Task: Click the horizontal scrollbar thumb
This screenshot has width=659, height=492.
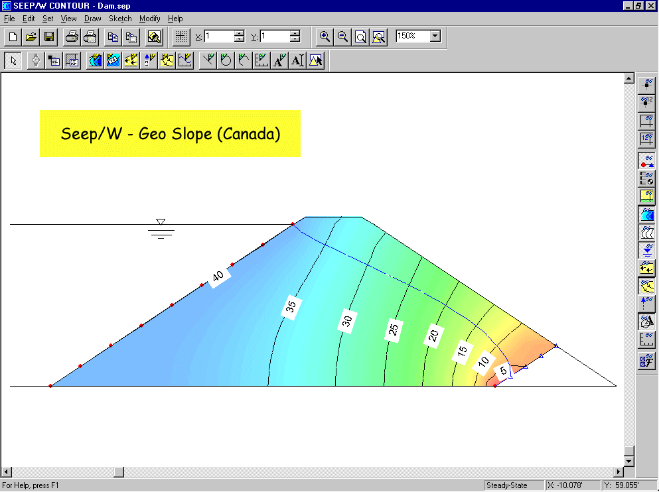Action: tap(119, 472)
